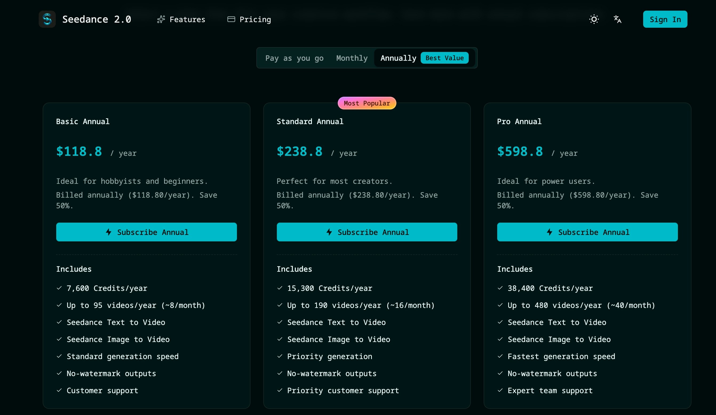Switch billing to Pay as you go
The width and height of the screenshot is (716, 415).
click(294, 58)
